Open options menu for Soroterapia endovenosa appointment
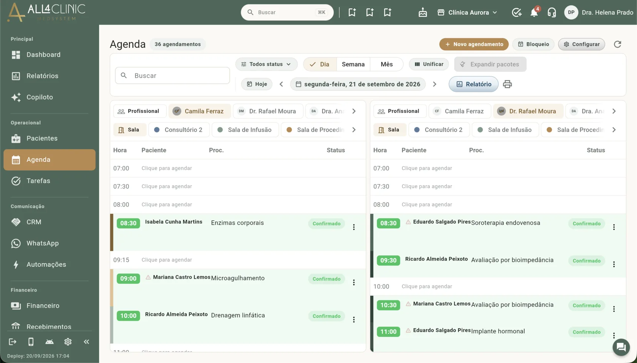 pyautogui.click(x=614, y=227)
